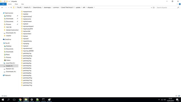Open the File menu tab
181x102 pixels.
[3, 4]
